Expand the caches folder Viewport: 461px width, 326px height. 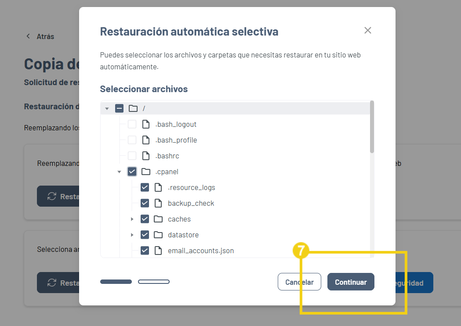coord(132,219)
